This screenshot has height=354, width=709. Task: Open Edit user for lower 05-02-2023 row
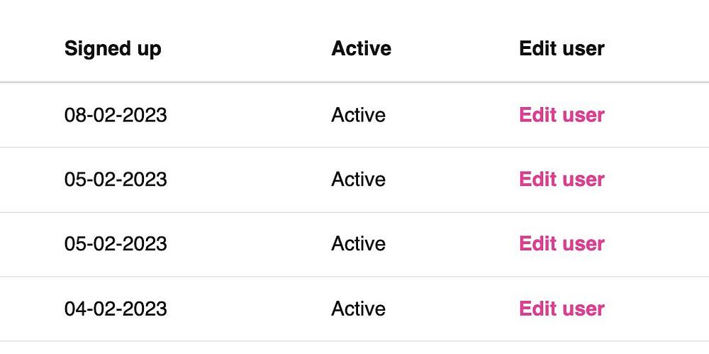coord(562,243)
